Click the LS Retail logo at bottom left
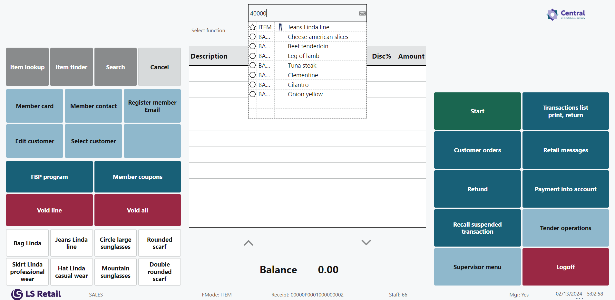 pyautogui.click(x=36, y=294)
